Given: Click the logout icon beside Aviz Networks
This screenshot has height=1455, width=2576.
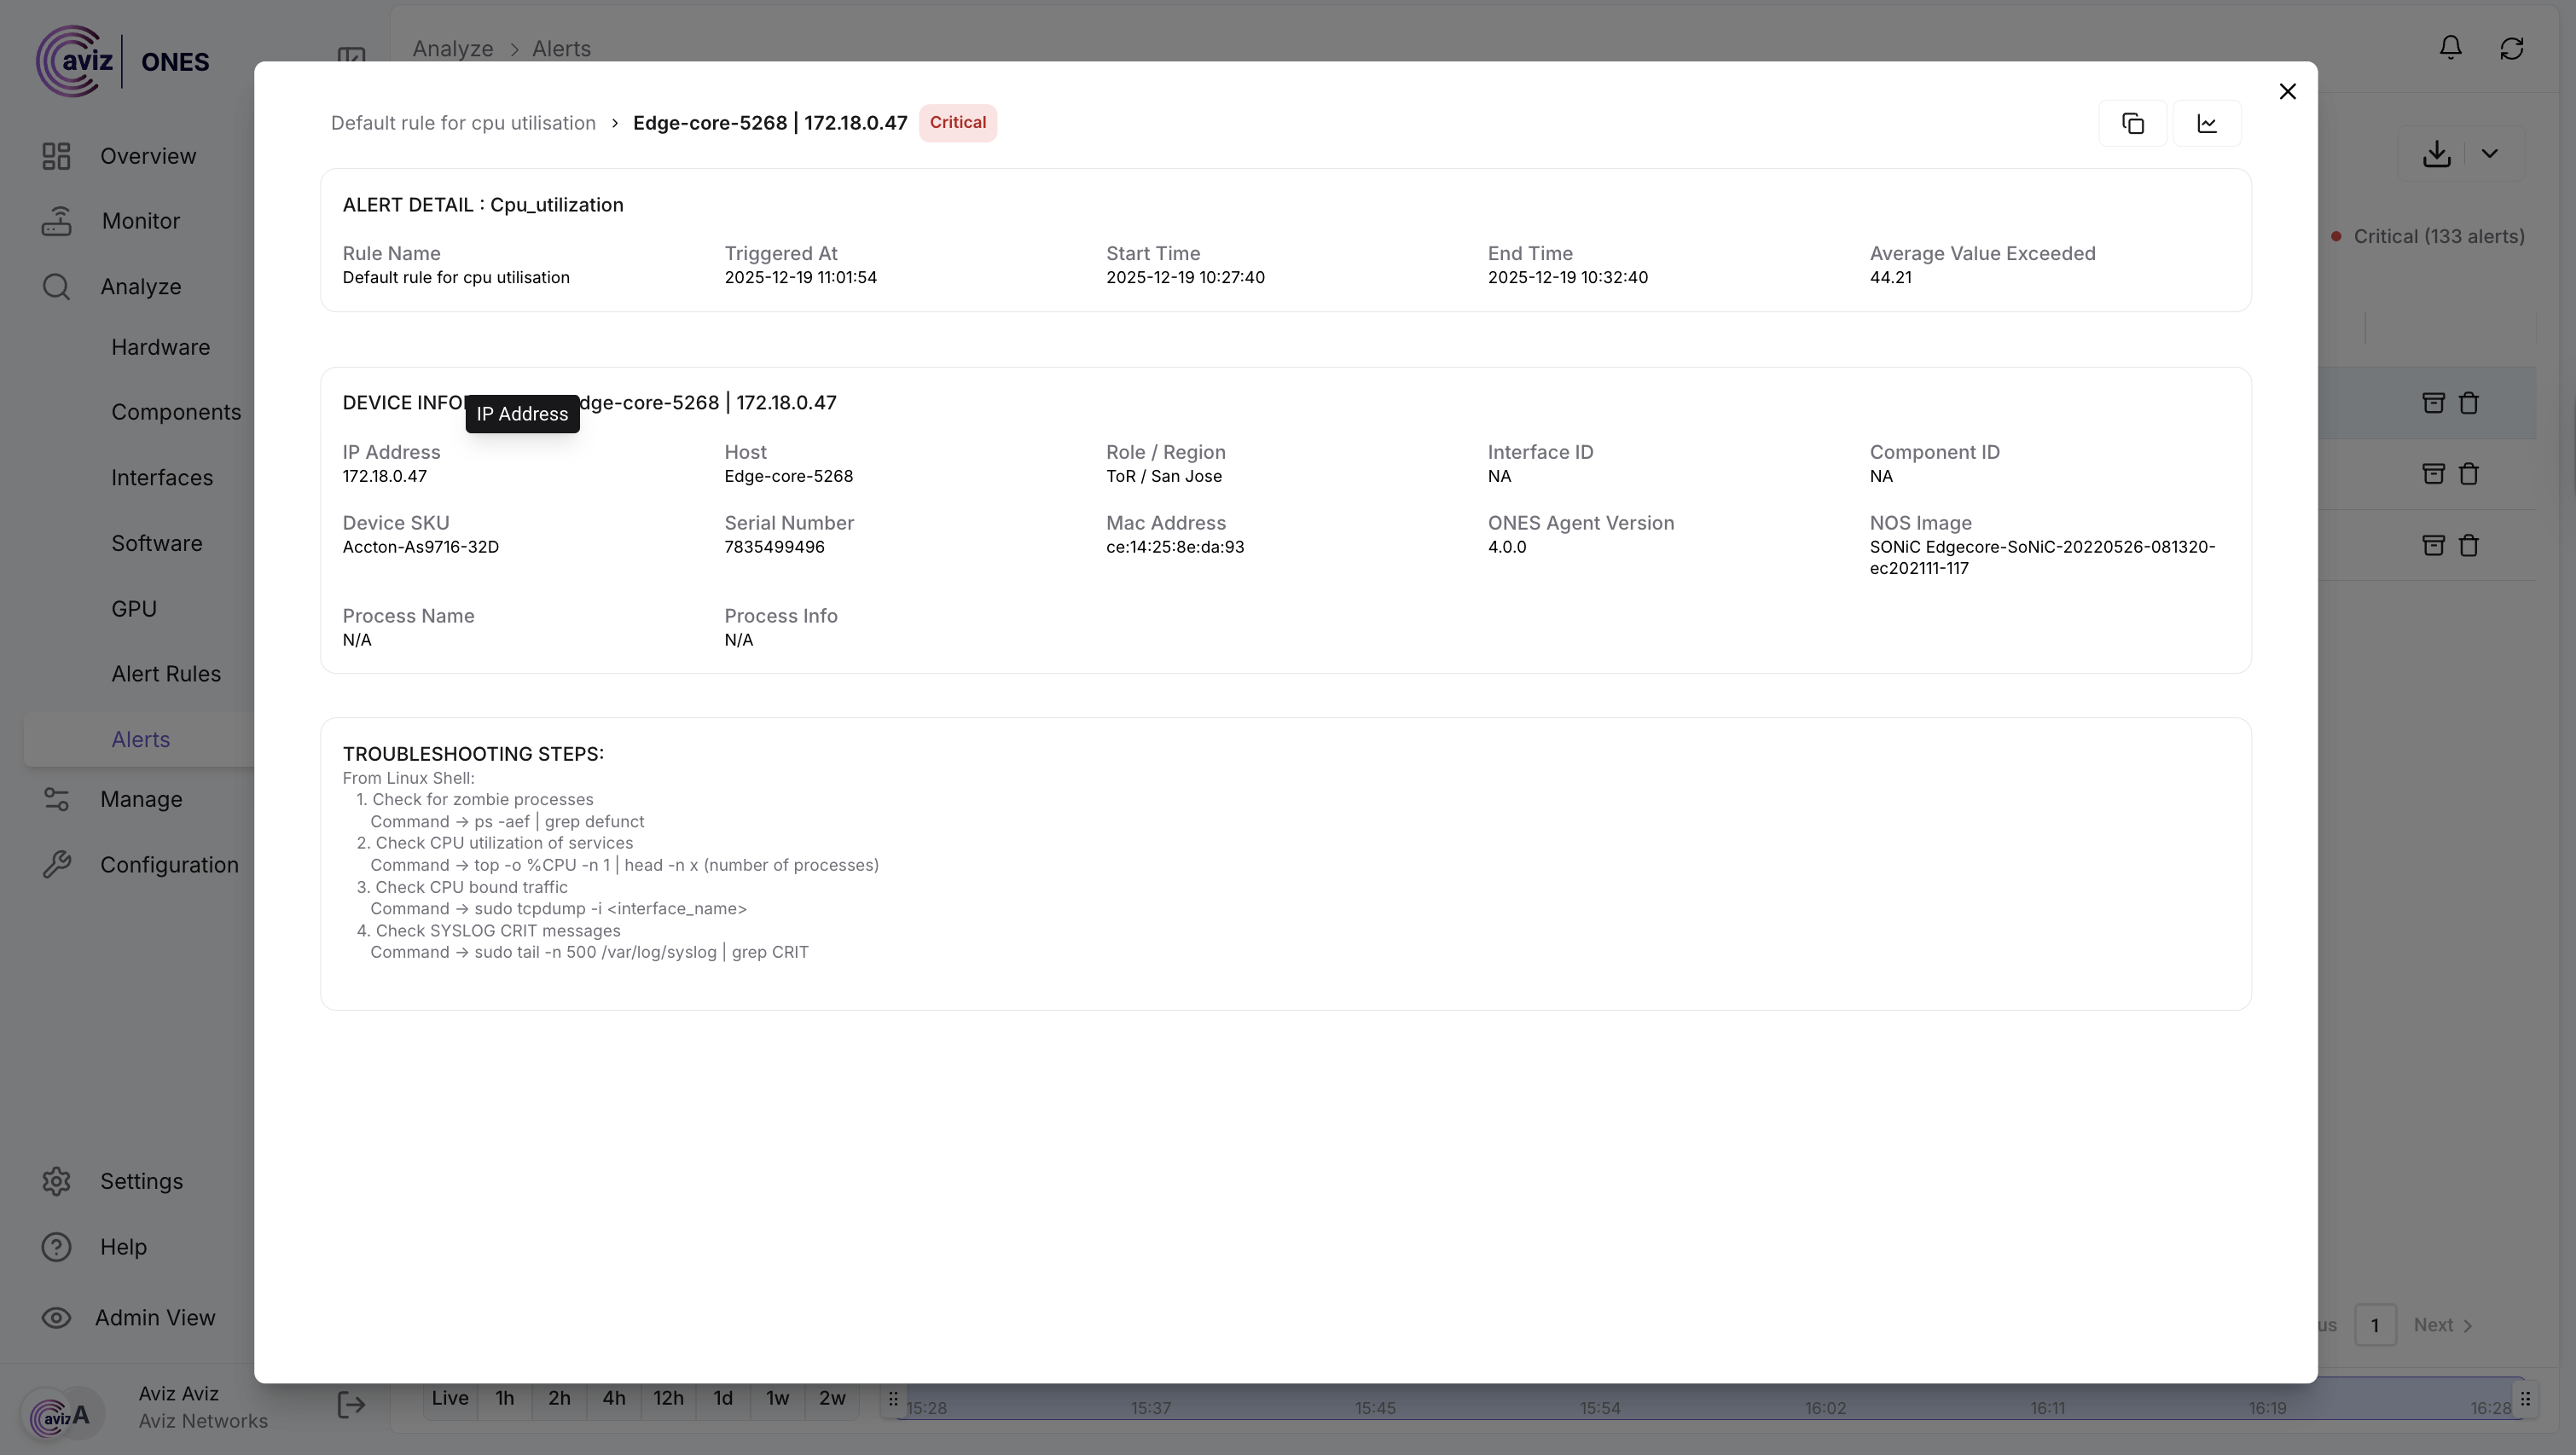Looking at the screenshot, I should coord(351,1405).
